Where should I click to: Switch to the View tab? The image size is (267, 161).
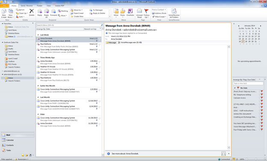coord(48,6)
